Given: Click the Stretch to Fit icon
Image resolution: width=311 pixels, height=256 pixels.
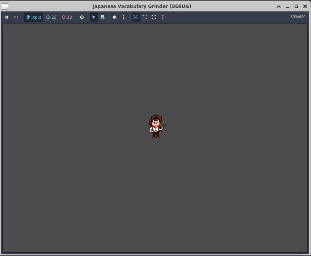Looking at the screenshot, I should (x=154, y=17).
